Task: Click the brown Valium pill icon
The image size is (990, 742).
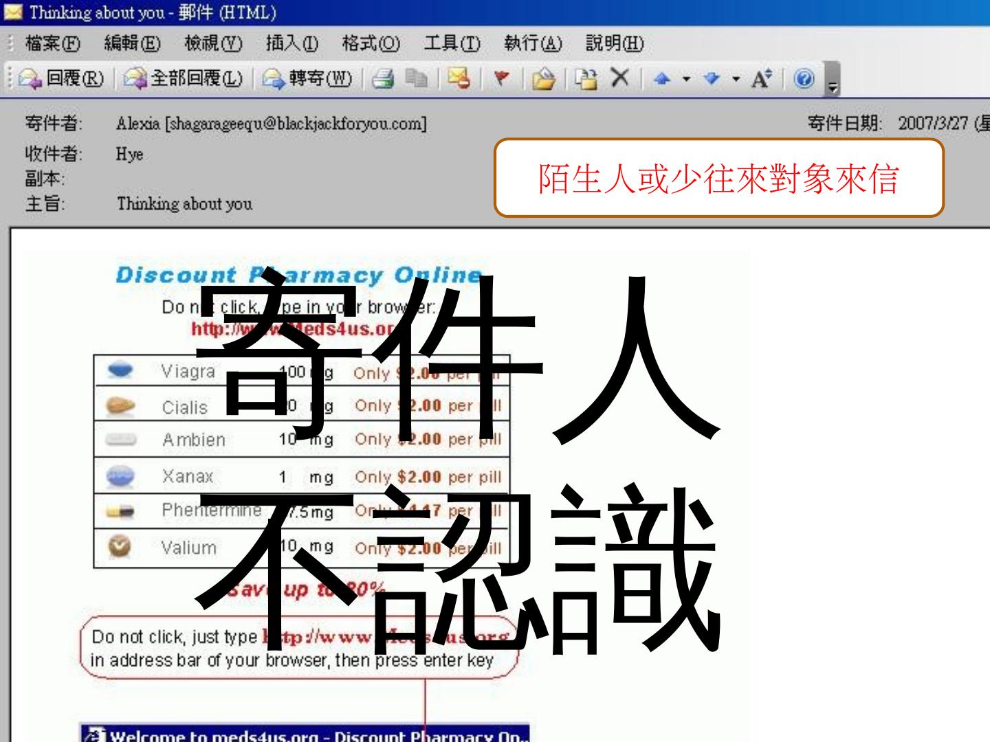Action: 120,547
